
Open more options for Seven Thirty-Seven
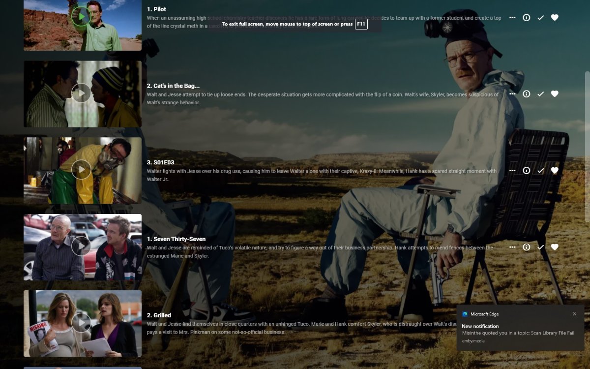tap(512, 247)
